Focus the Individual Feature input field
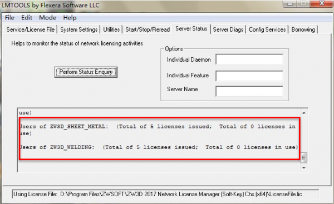 (249, 76)
